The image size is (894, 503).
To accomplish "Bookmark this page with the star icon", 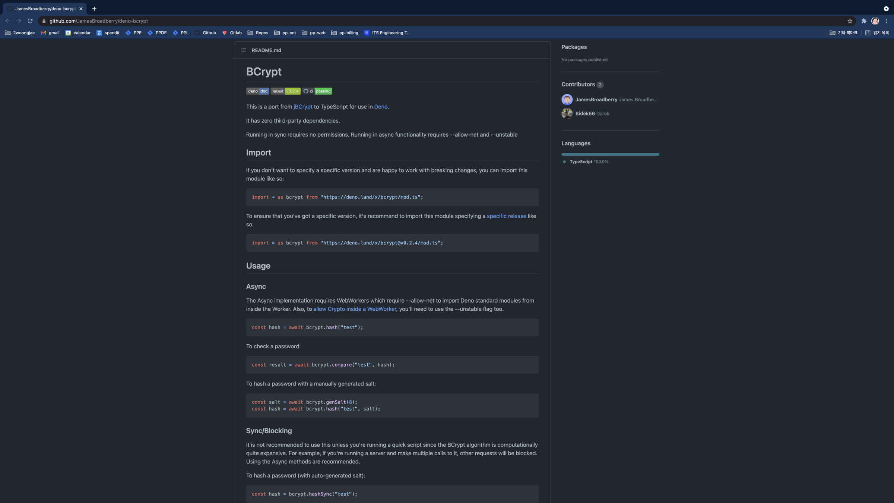I will pyautogui.click(x=850, y=21).
